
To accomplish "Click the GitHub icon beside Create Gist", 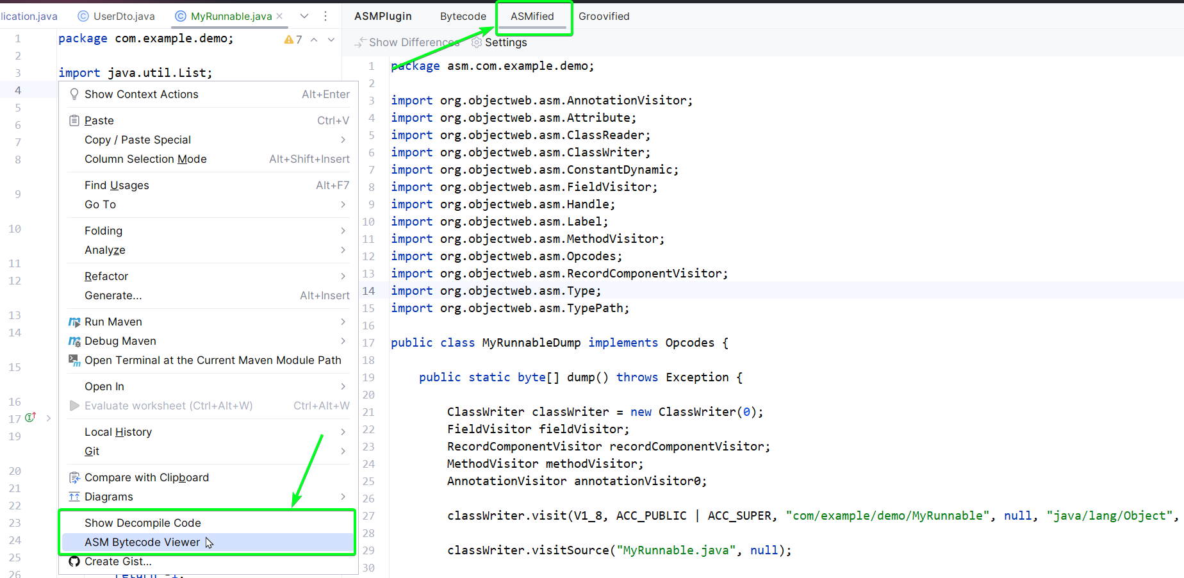I will click(74, 561).
